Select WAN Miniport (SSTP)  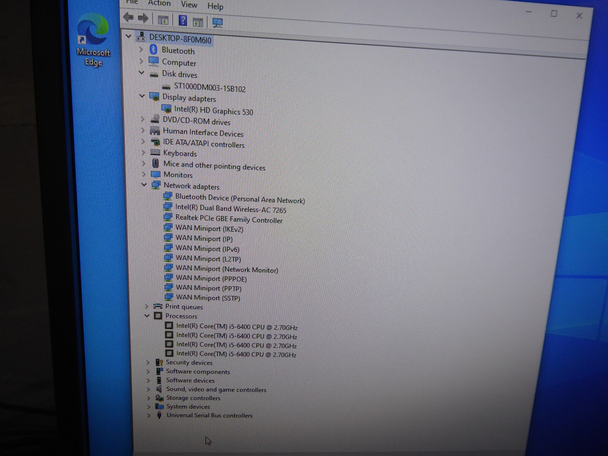tap(208, 298)
